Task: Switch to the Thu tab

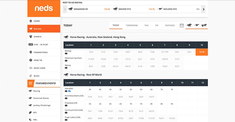Action: (x=146, y=25)
